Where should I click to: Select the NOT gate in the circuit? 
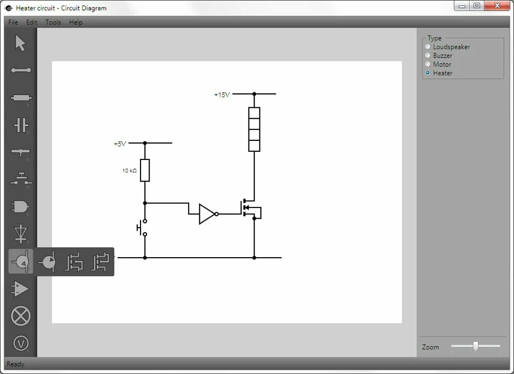pyautogui.click(x=208, y=214)
